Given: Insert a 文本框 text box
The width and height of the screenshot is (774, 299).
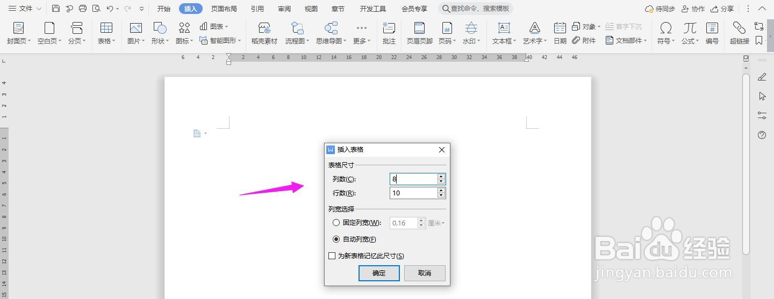Looking at the screenshot, I should click(x=504, y=33).
